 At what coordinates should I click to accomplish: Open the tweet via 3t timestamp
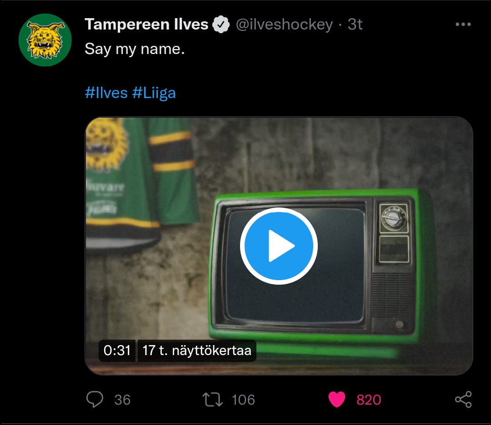(x=355, y=25)
